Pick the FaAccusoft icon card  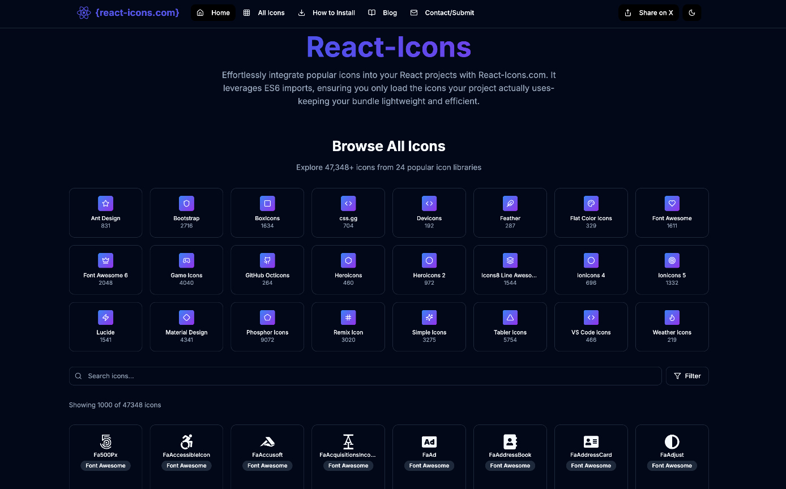(x=267, y=457)
